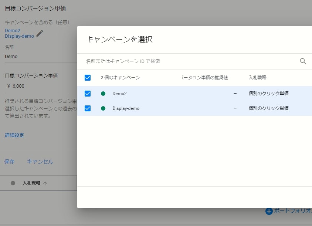Click 個別のクリック単価 in Demo2 row
Image resolution: width=312 pixels, height=226 pixels.
(268, 93)
